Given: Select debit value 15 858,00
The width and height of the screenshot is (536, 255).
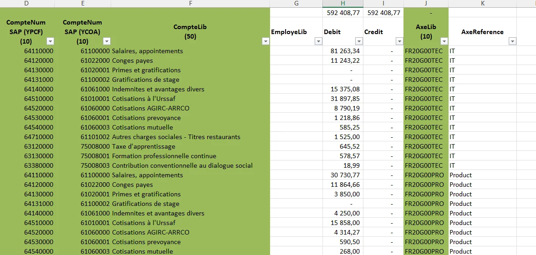Looking at the screenshot, I should pos(343,223).
